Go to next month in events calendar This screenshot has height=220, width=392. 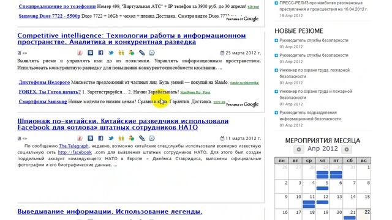pos(347,149)
